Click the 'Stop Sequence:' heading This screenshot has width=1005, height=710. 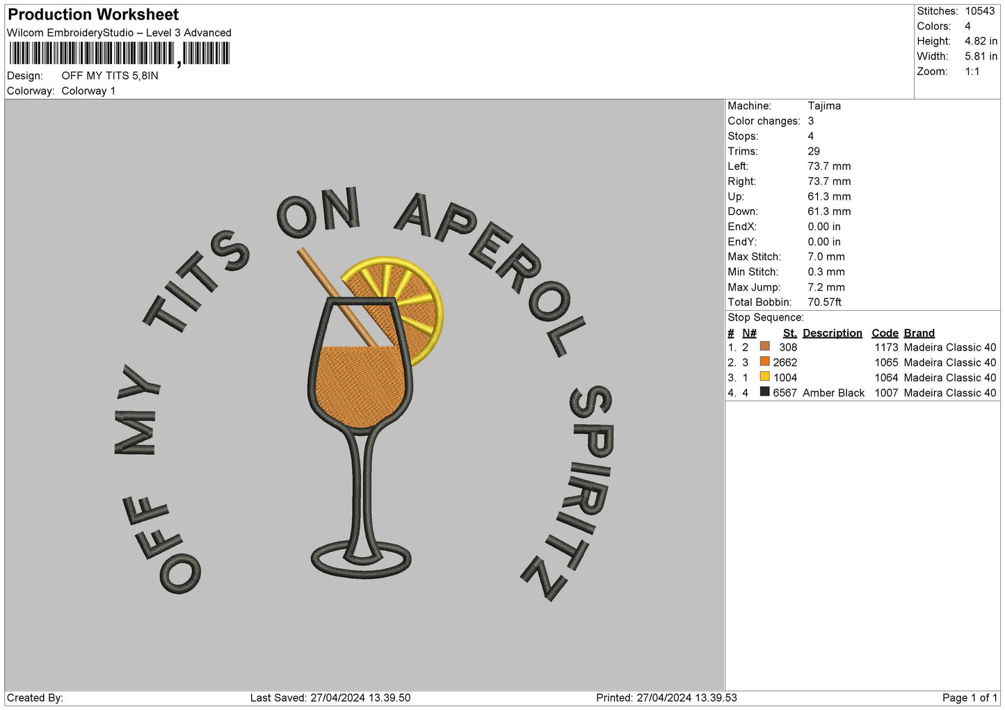765,318
